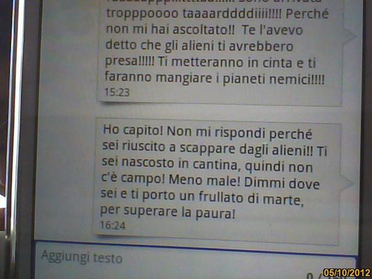Tap the phrase "Meno male!" in the message

pyautogui.click(x=204, y=180)
